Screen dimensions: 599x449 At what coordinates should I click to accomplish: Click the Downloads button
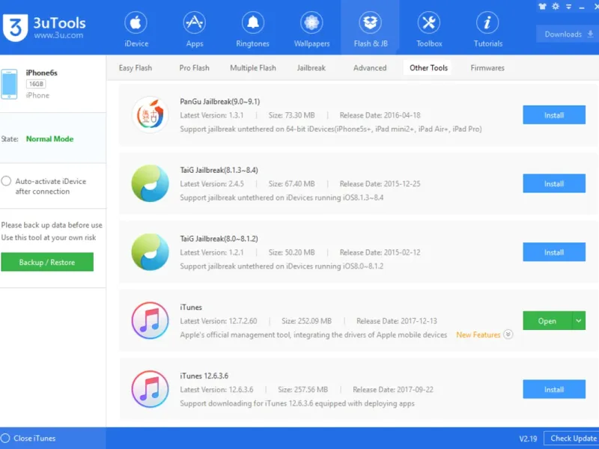pyautogui.click(x=568, y=34)
